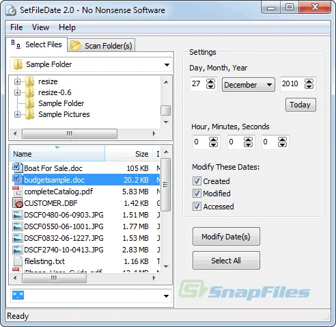This screenshot has width=336, height=327.
Task: Select the Sample Folder tree item
Action: coord(61,103)
